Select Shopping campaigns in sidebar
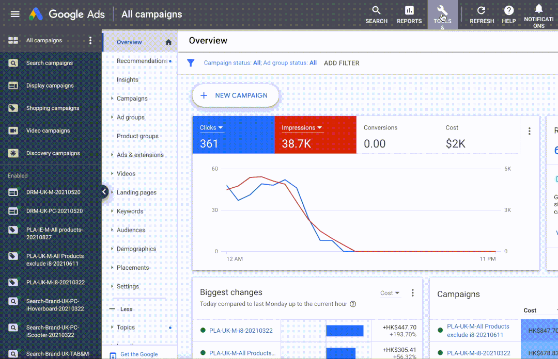Image resolution: width=558 pixels, height=359 pixels. pyautogui.click(x=53, y=108)
